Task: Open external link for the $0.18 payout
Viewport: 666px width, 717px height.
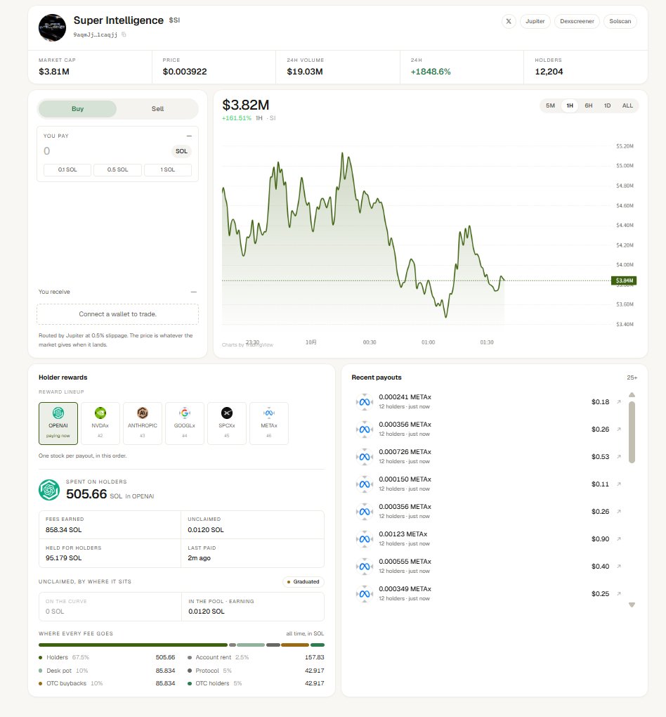Action: point(619,401)
